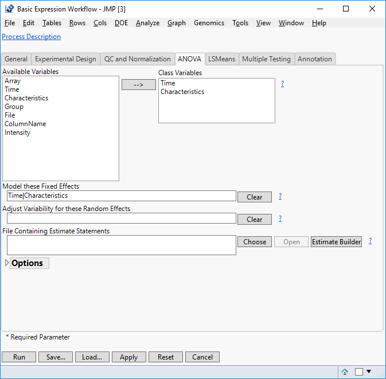Open the Help menu

[319, 23]
